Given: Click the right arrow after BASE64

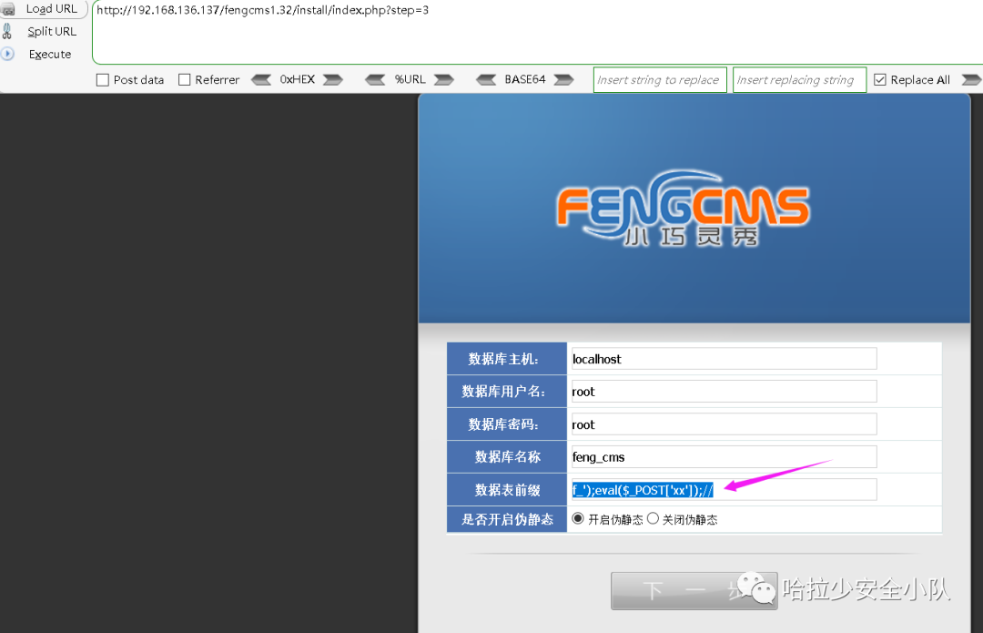Looking at the screenshot, I should click(x=563, y=79).
